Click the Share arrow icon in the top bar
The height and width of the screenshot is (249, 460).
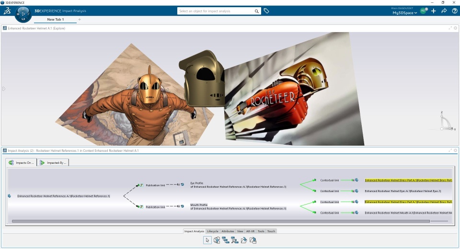pos(444,11)
